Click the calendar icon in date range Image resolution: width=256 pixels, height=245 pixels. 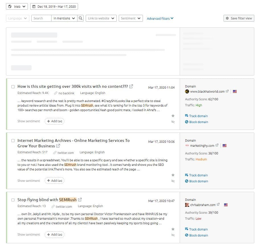tap(34, 7)
